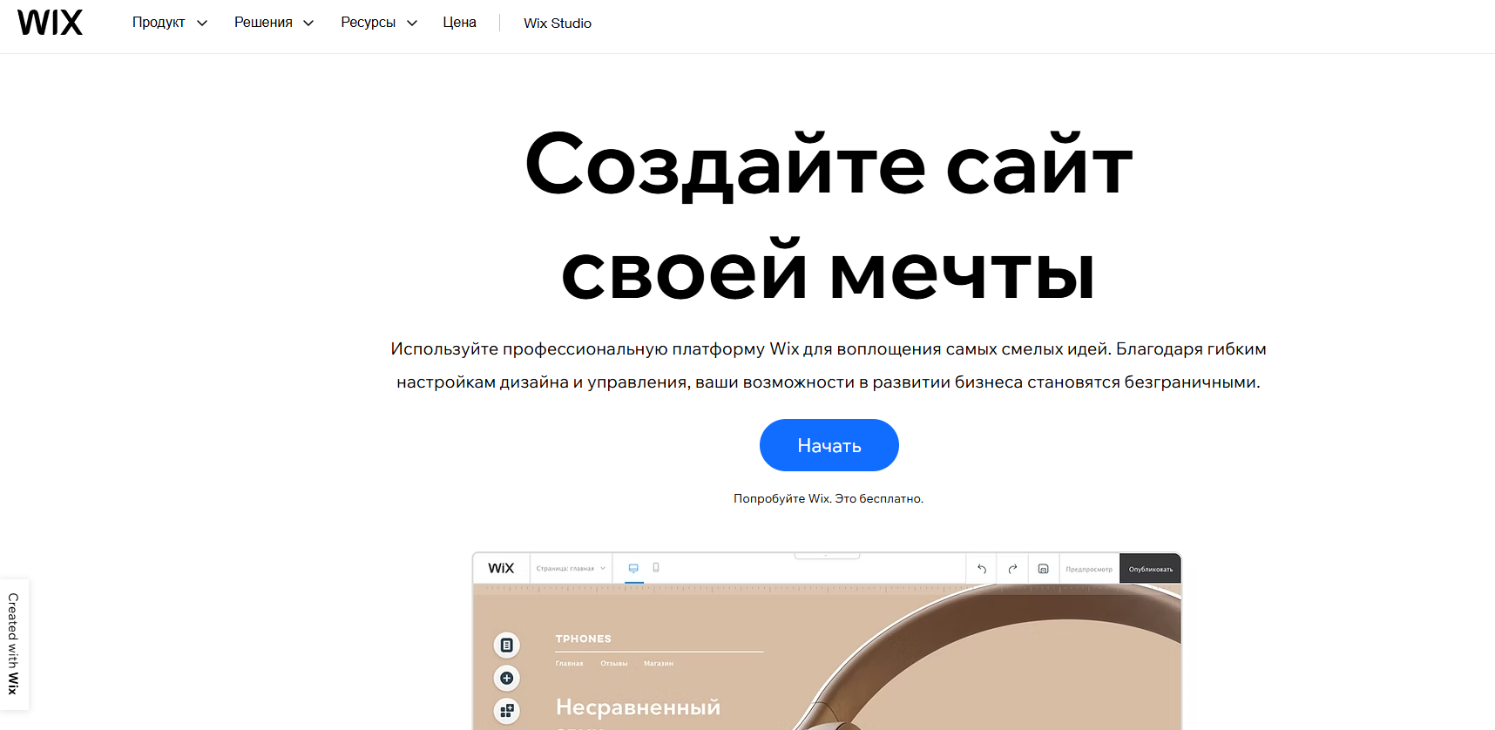Click the redo arrow in the editor preview

point(1012,569)
